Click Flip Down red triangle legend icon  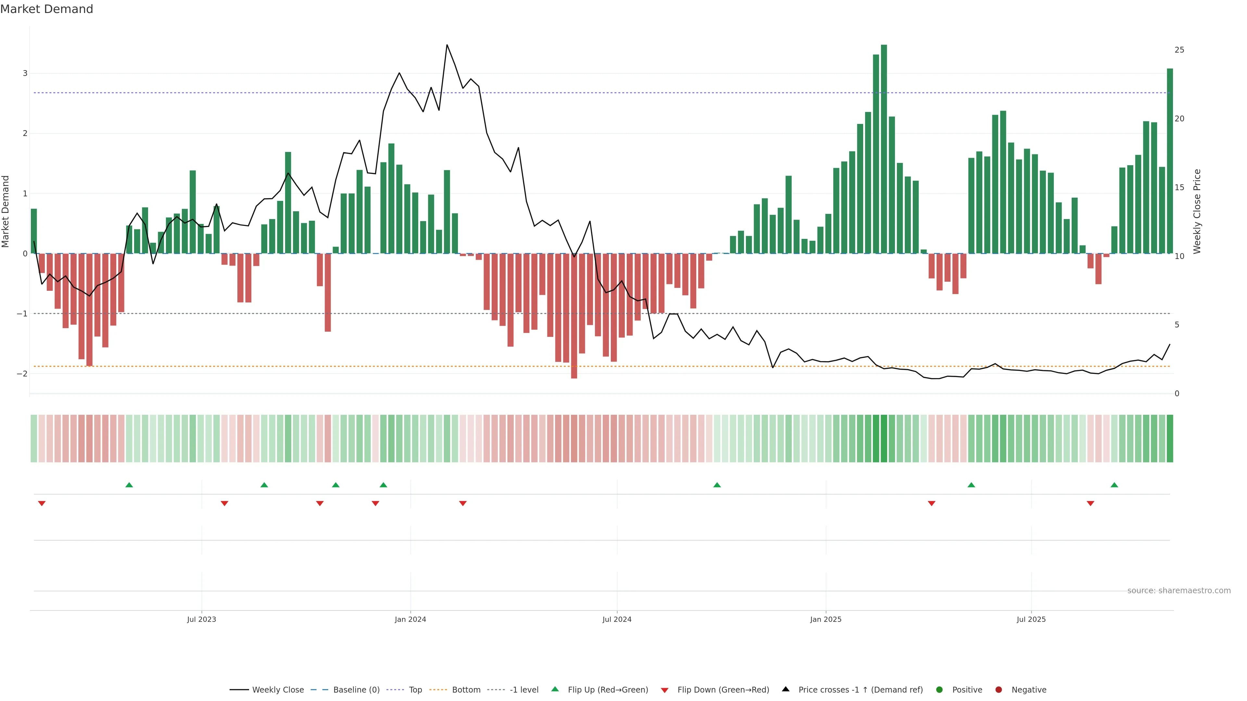point(665,690)
